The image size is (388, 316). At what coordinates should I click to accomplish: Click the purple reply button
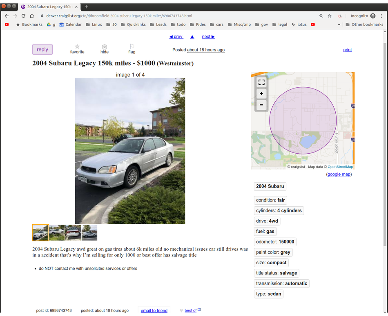click(x=42, y=49)
